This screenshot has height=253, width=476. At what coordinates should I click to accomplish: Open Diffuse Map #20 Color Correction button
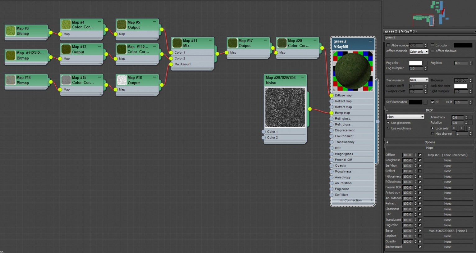[x=448, y=155]
